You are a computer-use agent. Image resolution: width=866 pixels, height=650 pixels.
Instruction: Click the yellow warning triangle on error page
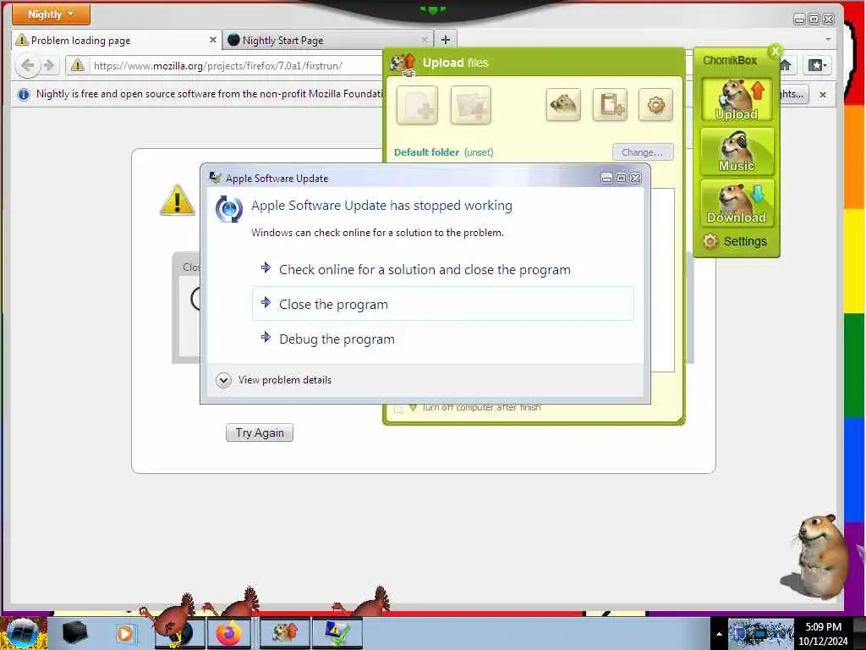177,200
